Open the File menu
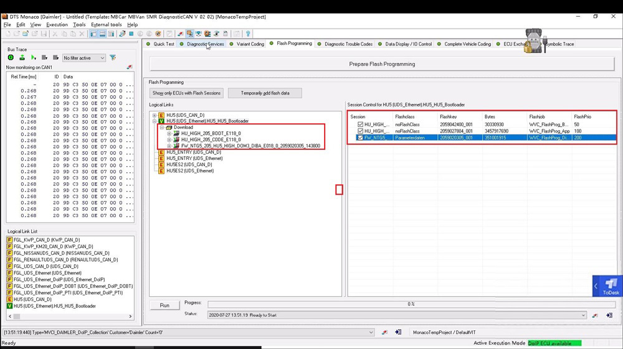623x349 pixels. tap(7, 25)
